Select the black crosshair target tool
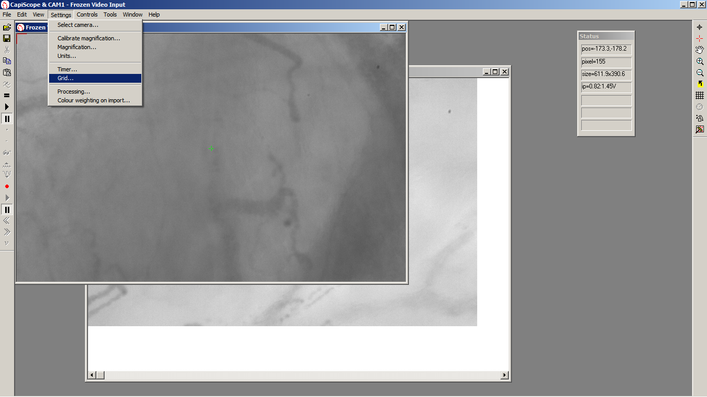This screenshot has width=707, height=397. pos(700,27)
